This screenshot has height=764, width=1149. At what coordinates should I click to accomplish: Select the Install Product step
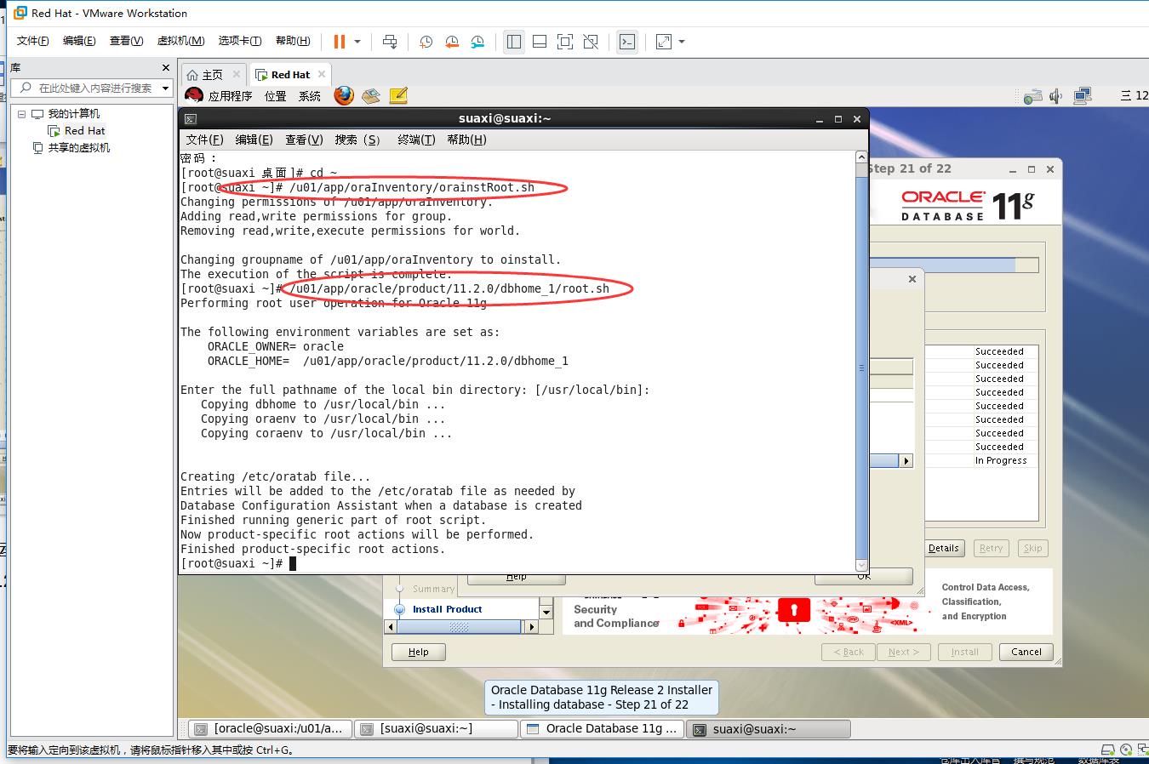point(447,609)
